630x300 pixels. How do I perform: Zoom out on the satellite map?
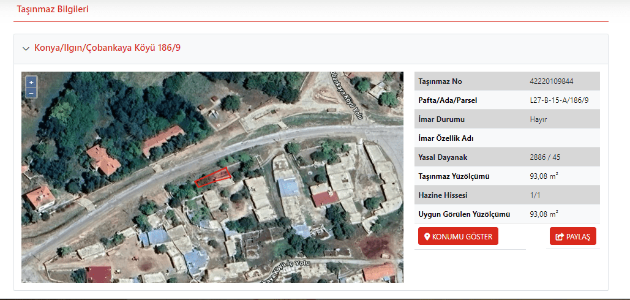pyautogui.click(x=31, y=92)
